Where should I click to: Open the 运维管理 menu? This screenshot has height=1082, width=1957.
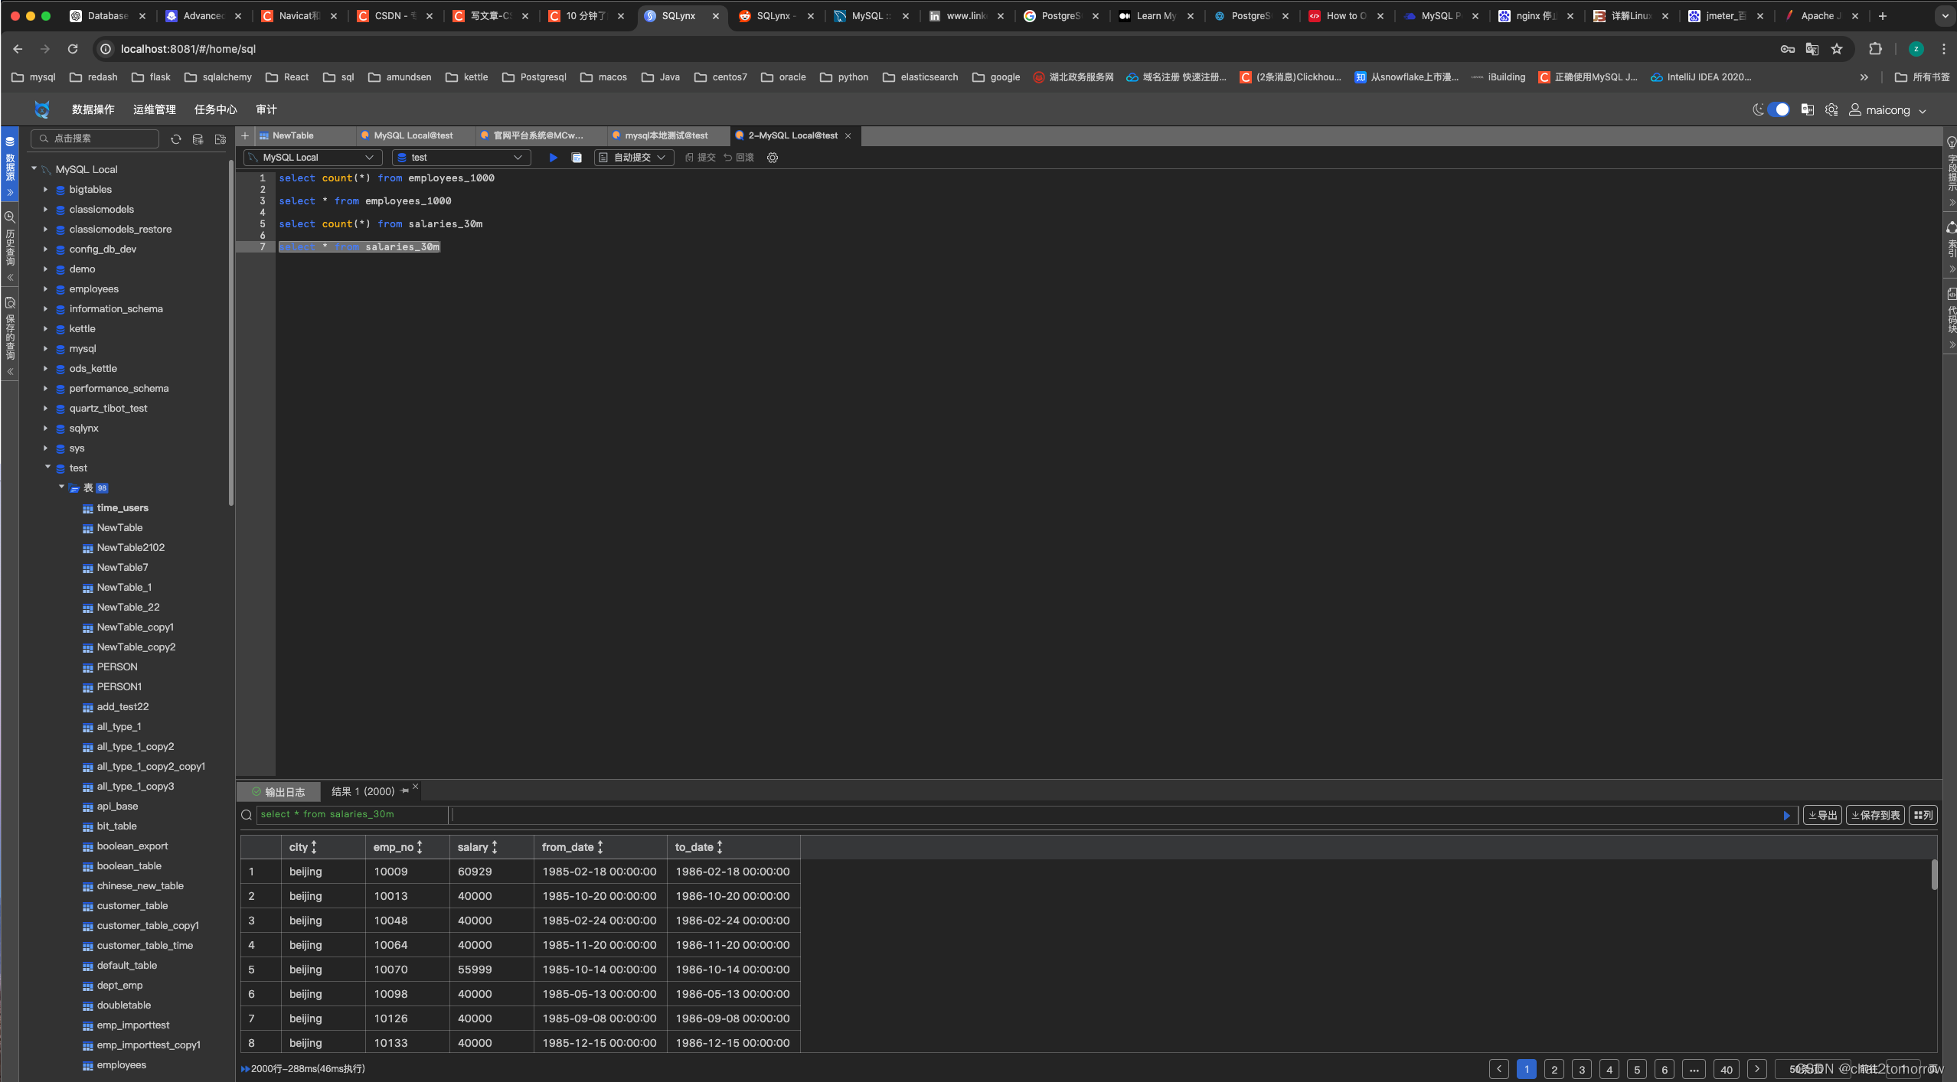[153, 109]
